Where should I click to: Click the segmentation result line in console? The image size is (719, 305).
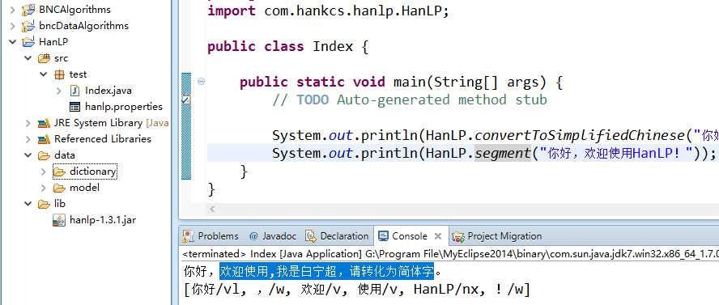click(357, 290)
